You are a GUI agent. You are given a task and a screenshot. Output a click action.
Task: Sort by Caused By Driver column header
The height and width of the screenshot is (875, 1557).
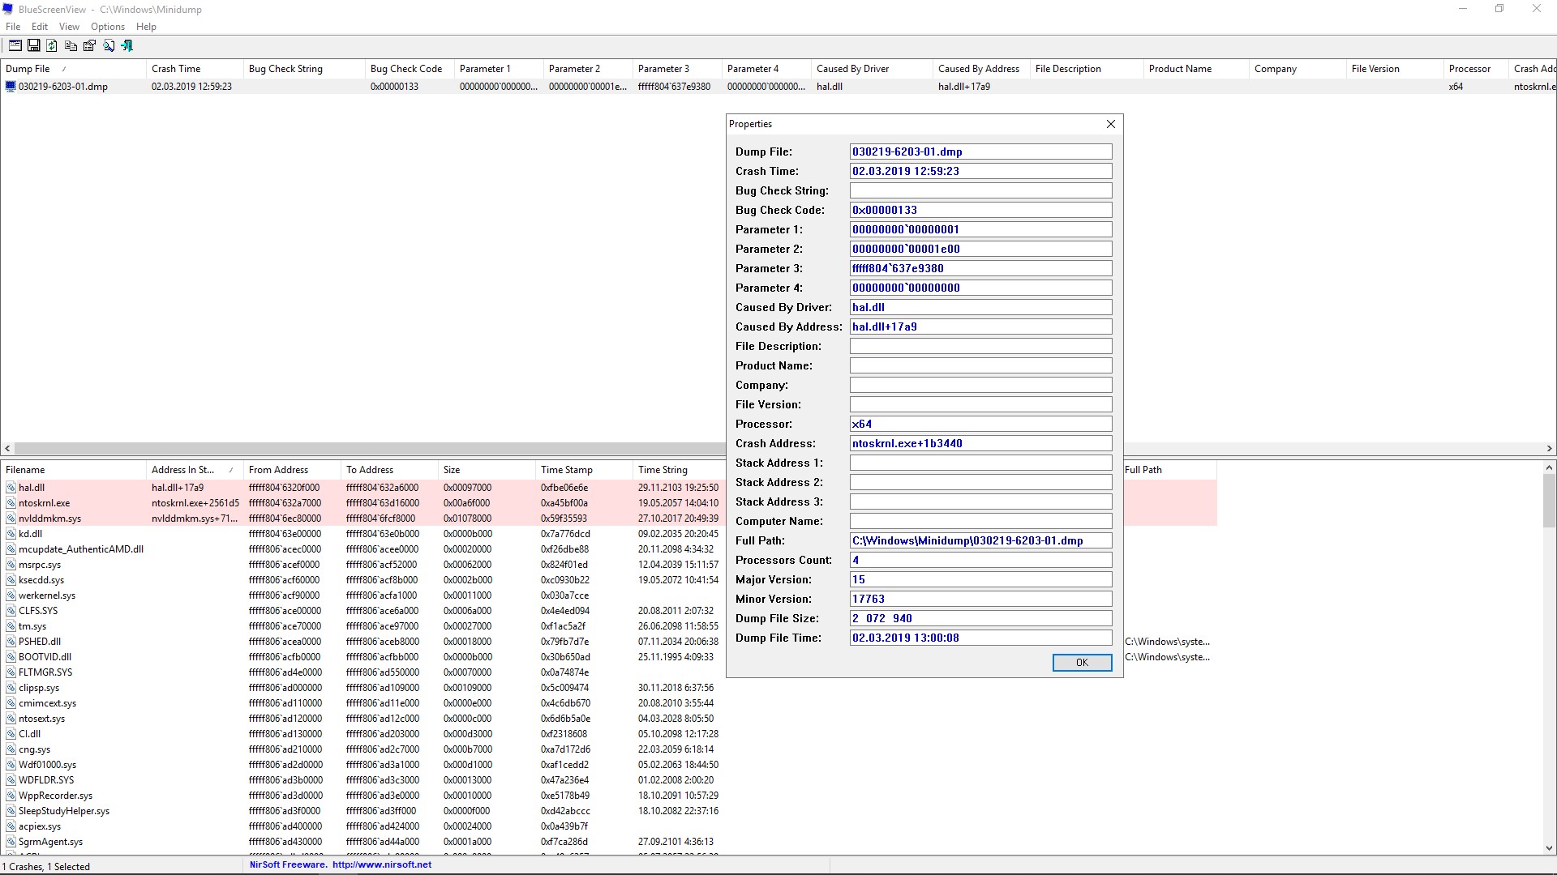872,69
